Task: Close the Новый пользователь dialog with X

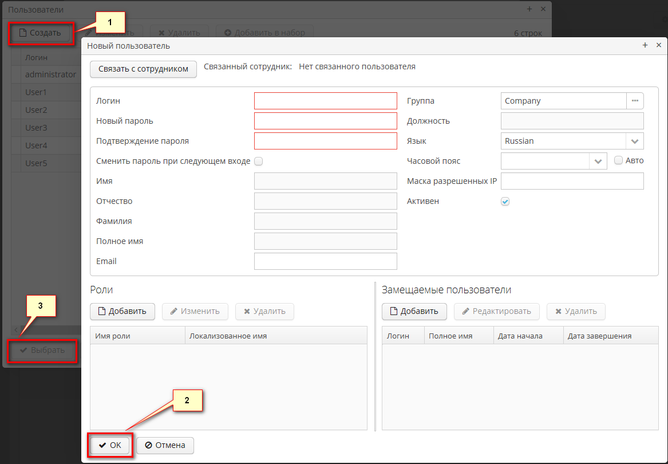Action: tap(658, 45)
